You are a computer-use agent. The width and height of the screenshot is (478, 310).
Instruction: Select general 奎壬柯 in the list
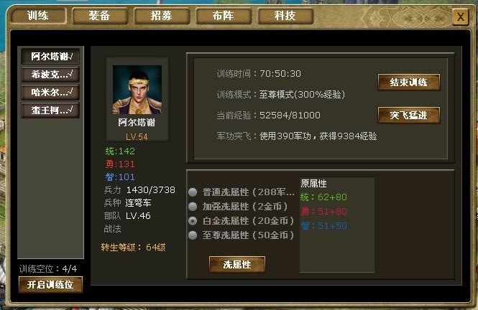point(50,110)
